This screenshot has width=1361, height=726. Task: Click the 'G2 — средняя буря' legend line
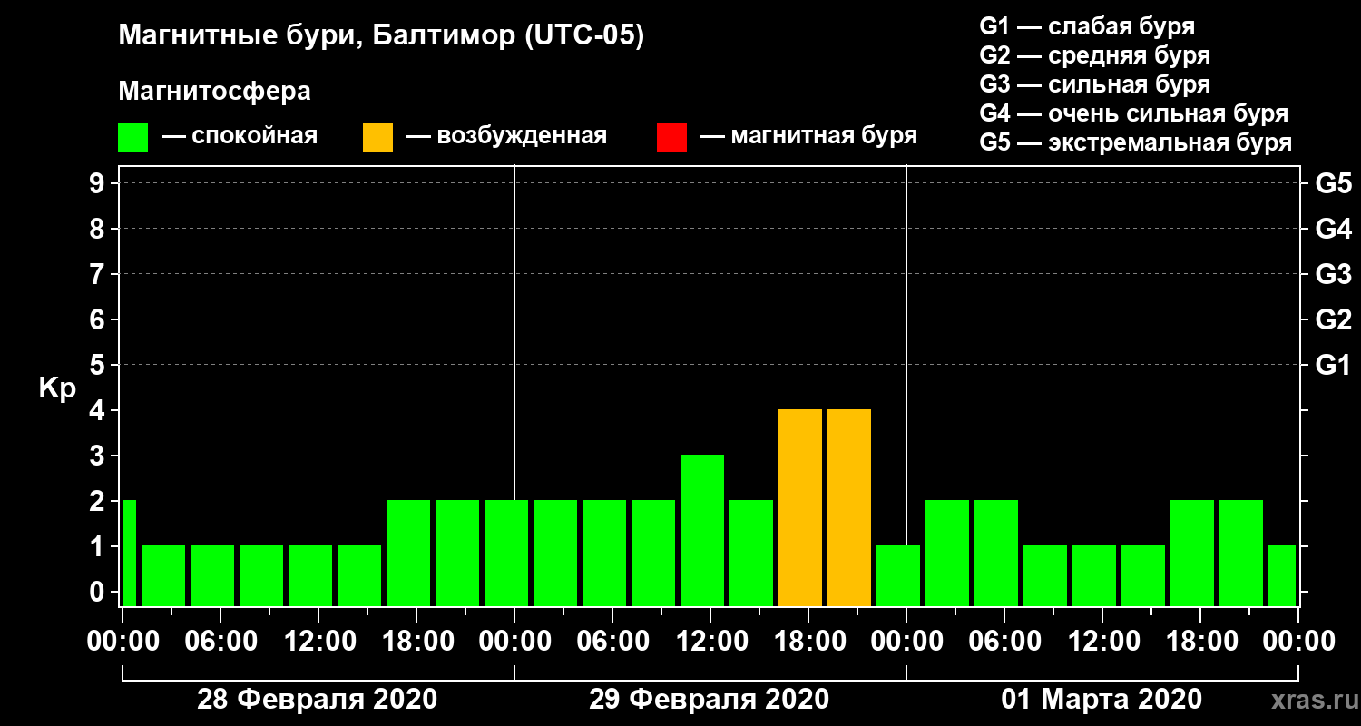click(x=1094, y=55)
